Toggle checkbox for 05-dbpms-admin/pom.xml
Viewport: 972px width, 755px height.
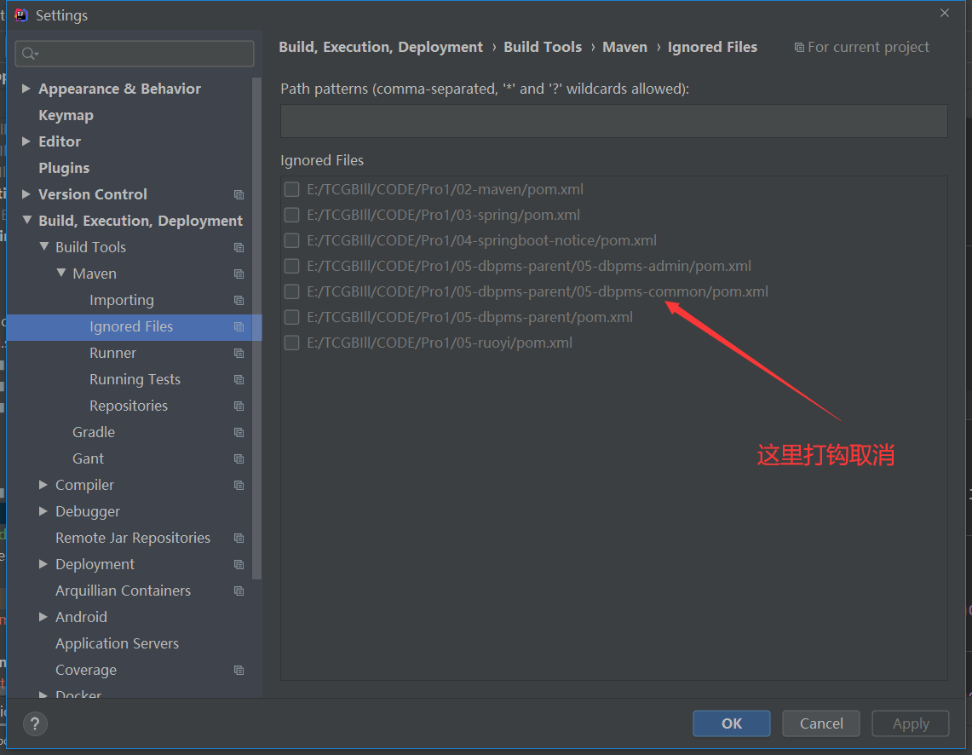tap(291, 266)
